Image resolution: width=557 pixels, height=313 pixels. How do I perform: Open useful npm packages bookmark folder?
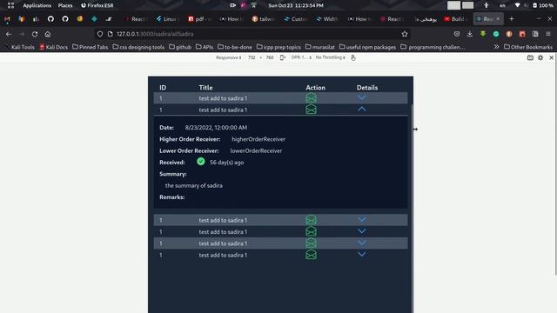[367, 47]
